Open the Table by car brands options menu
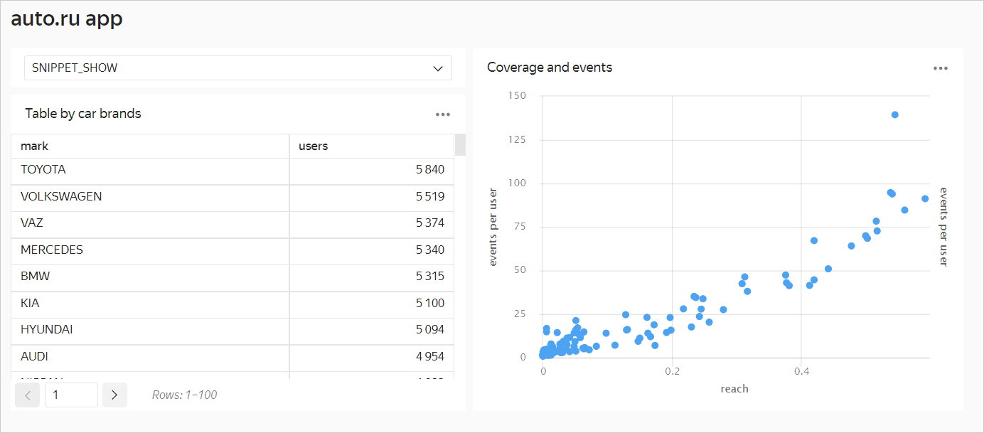This screenshot has width=984, height=433. click(x=442, y=114)
